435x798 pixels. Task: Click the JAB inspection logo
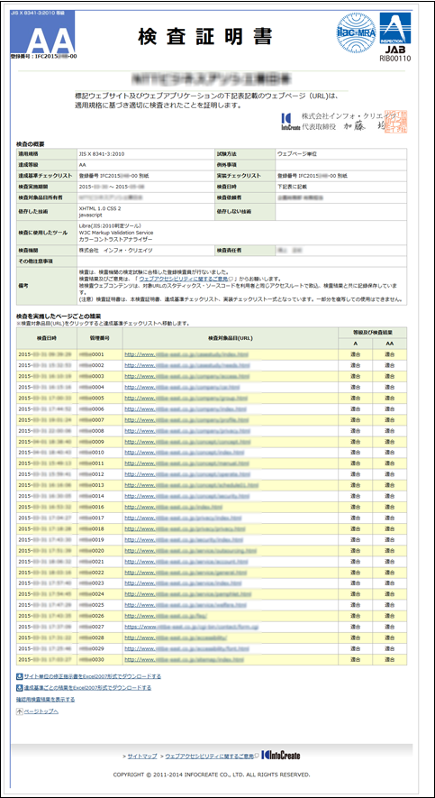[x=394, y=32]
